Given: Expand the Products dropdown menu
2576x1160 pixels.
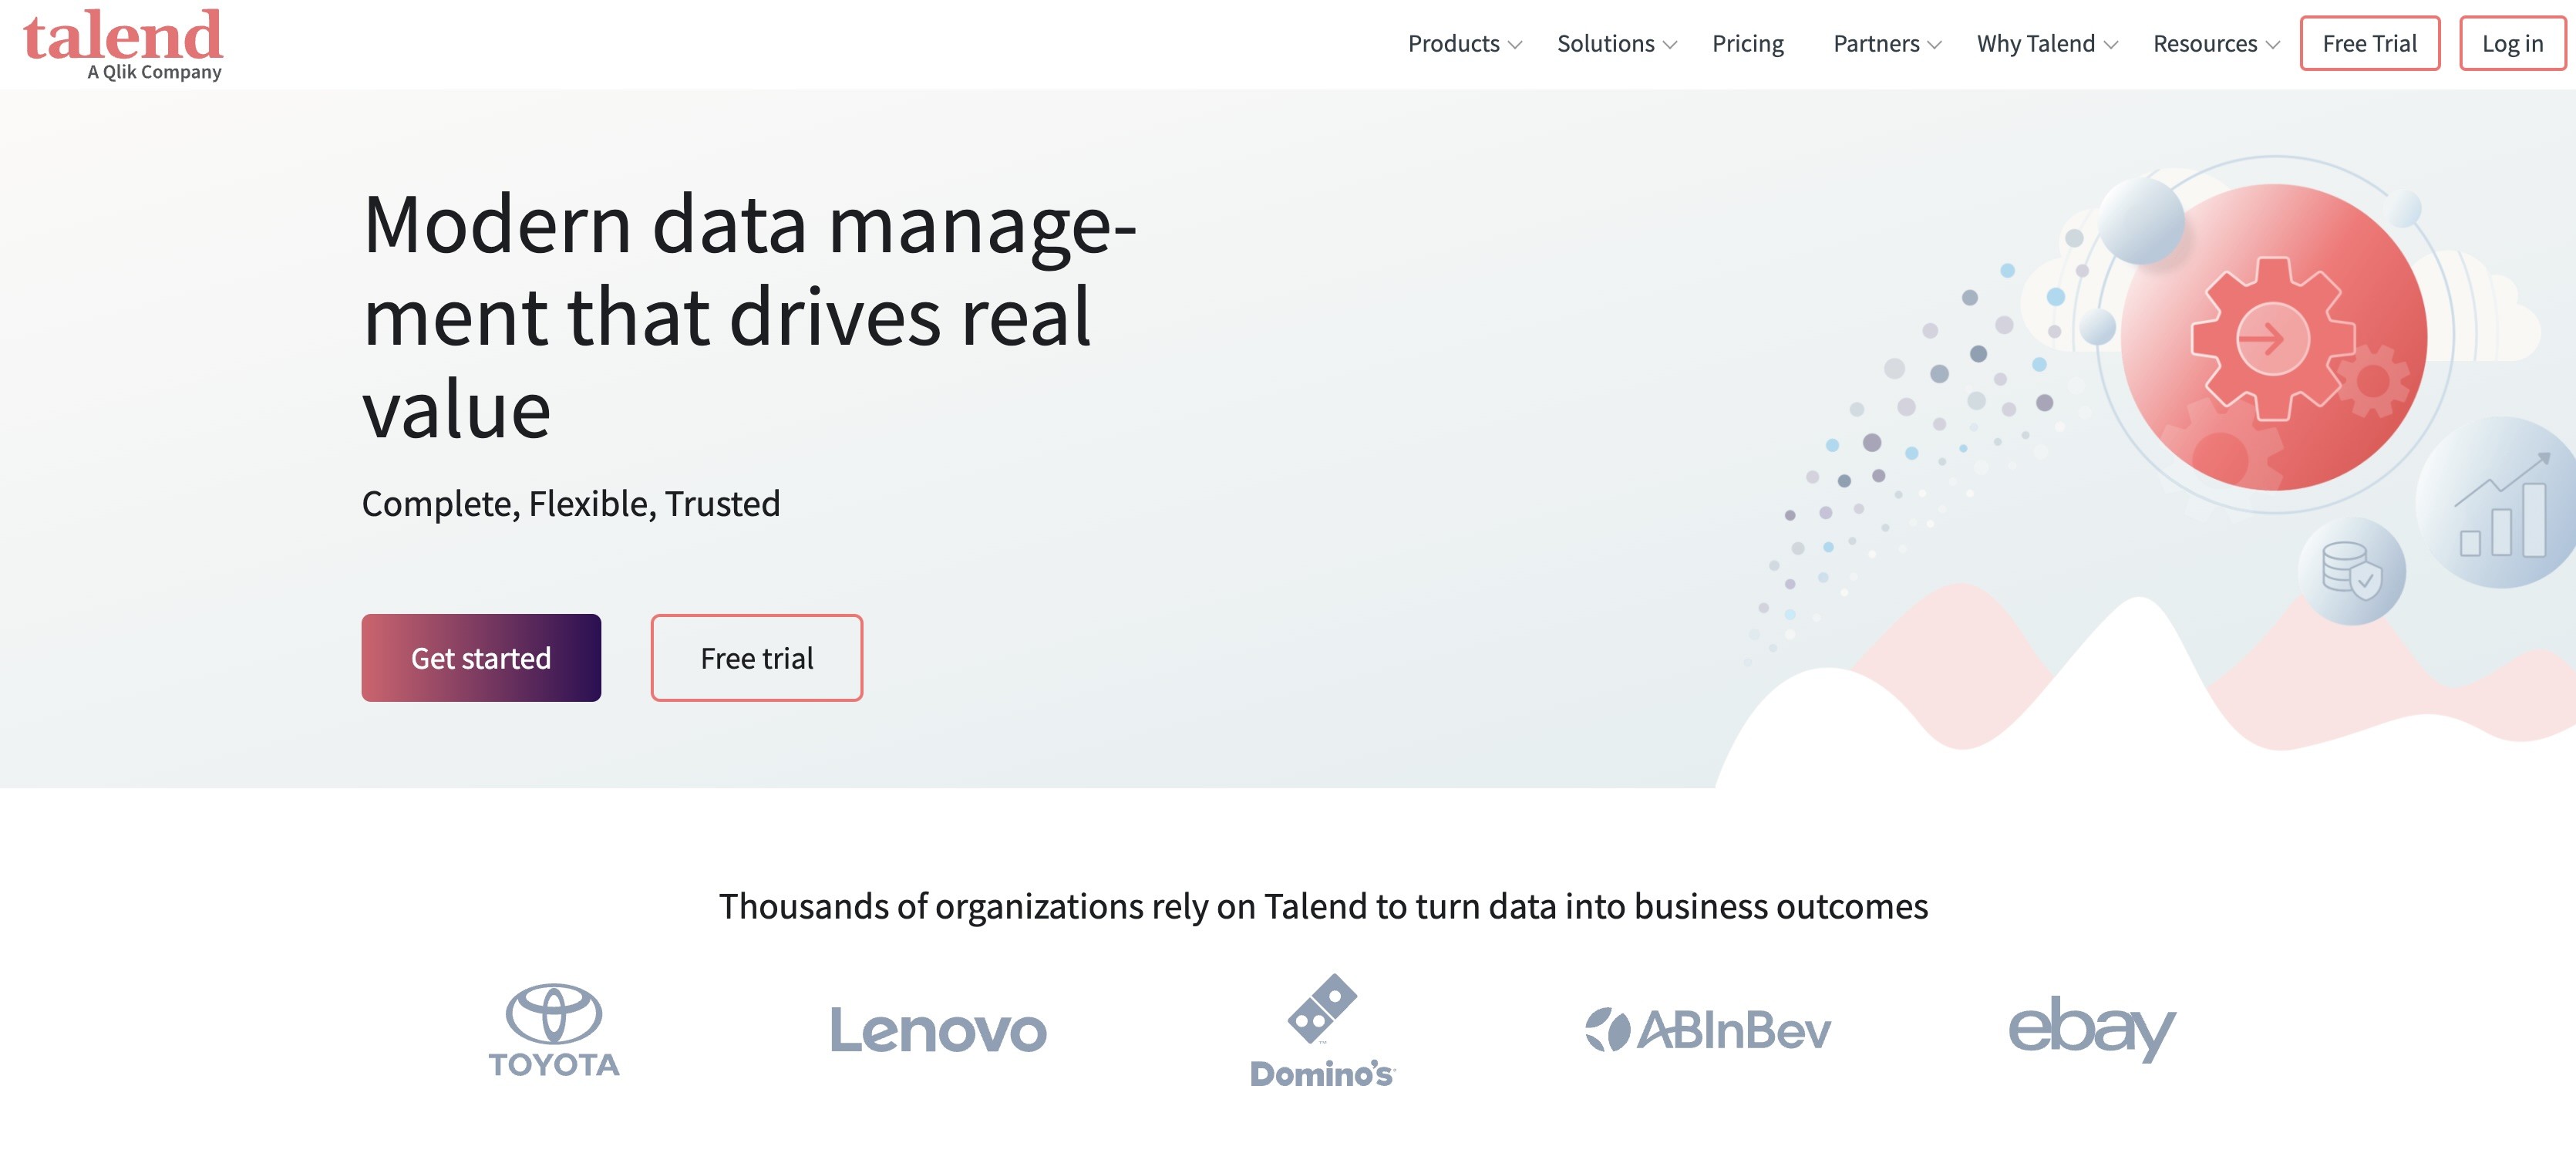Looking at the screenshot, I should click(x=1464, y=44).
